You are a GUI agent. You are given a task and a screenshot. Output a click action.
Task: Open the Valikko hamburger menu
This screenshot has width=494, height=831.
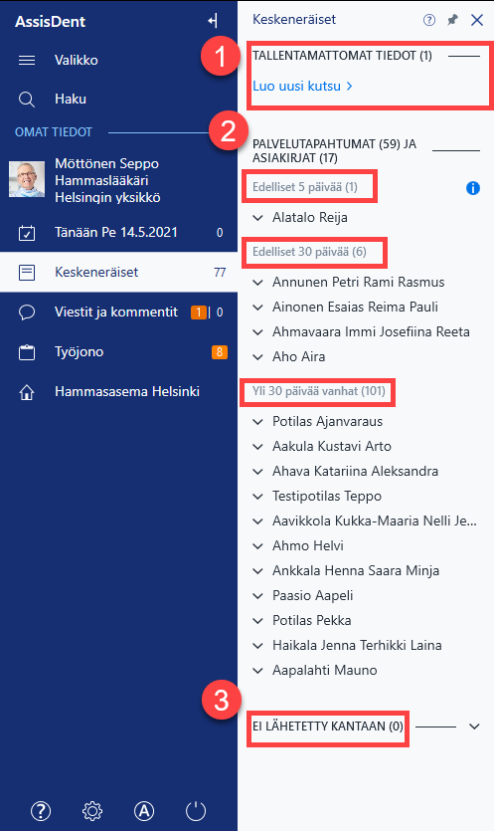point(27,60)
